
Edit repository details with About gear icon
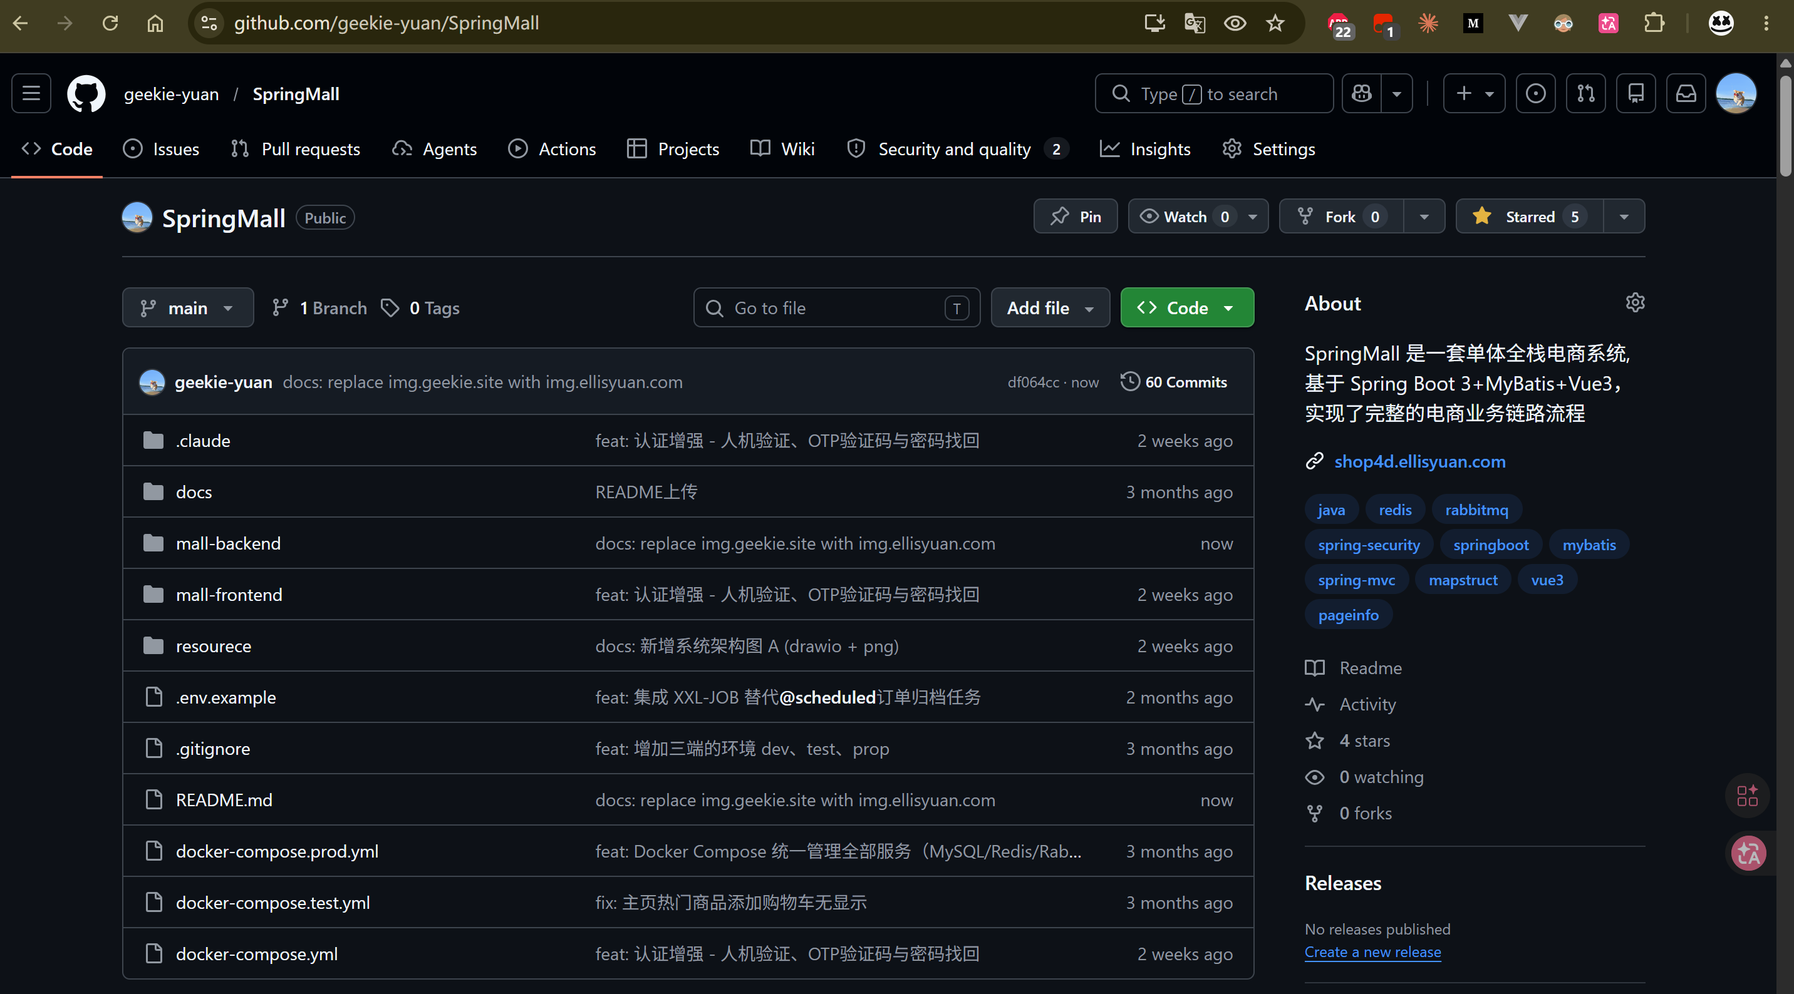1636,303
